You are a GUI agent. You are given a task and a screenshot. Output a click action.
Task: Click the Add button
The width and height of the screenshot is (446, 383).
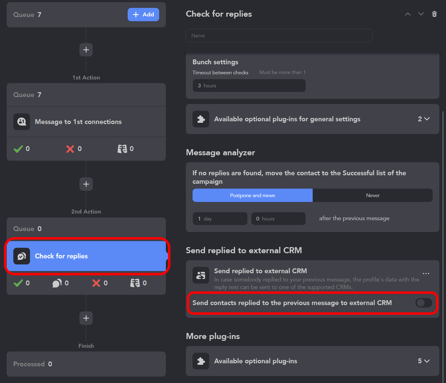click(143, 15)
